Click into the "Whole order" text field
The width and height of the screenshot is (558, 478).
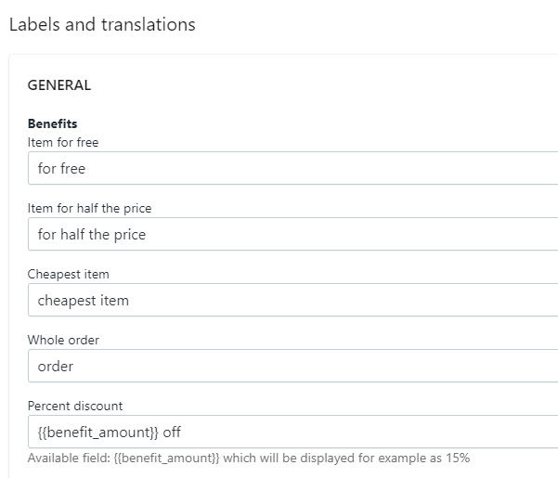[x=292, y=367]
